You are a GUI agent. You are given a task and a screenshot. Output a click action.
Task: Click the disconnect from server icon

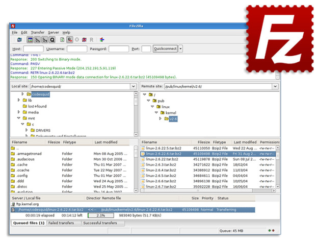point(84,40)
